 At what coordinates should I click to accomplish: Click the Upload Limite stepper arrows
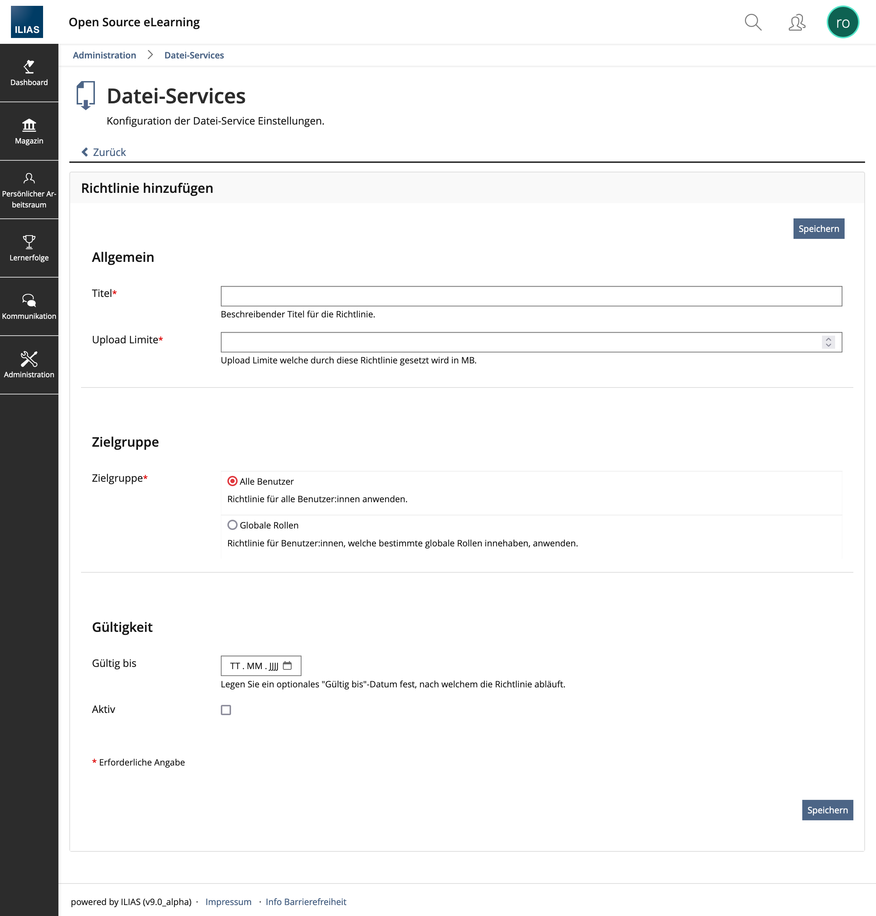pos(828,342)
